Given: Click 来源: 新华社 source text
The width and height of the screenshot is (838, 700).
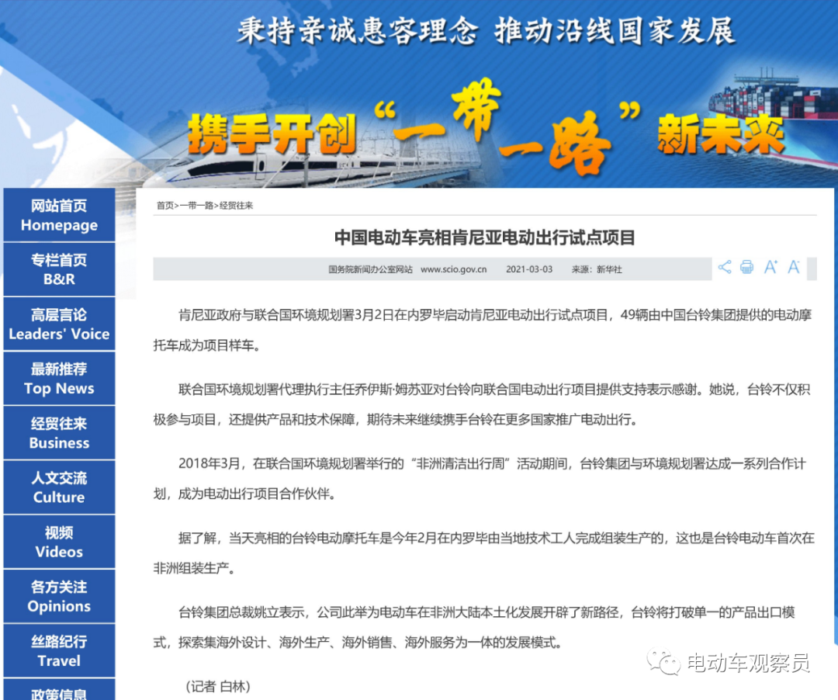Looking at the screenshot, I should coord(597,269).
